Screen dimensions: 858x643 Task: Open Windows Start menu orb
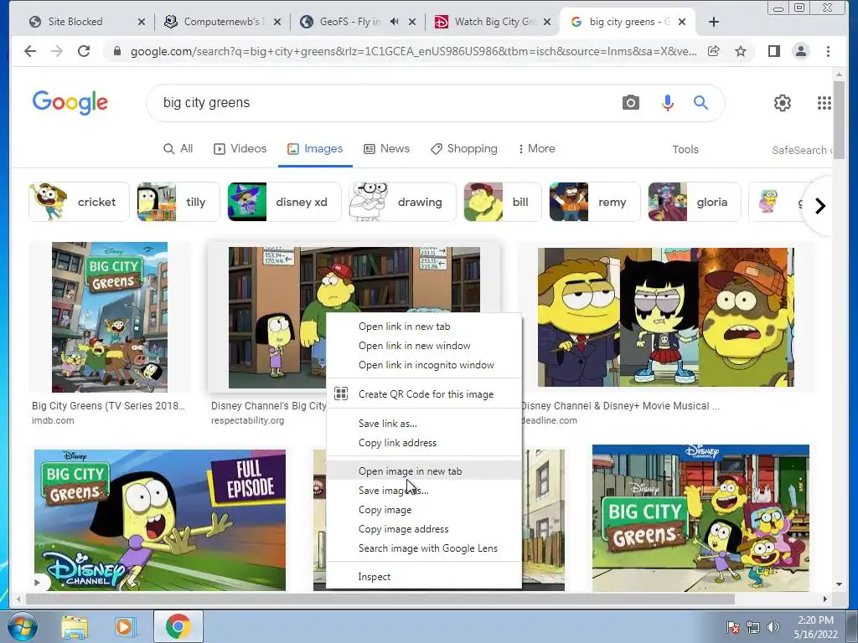pyautogui.click(x=23, y=626)
